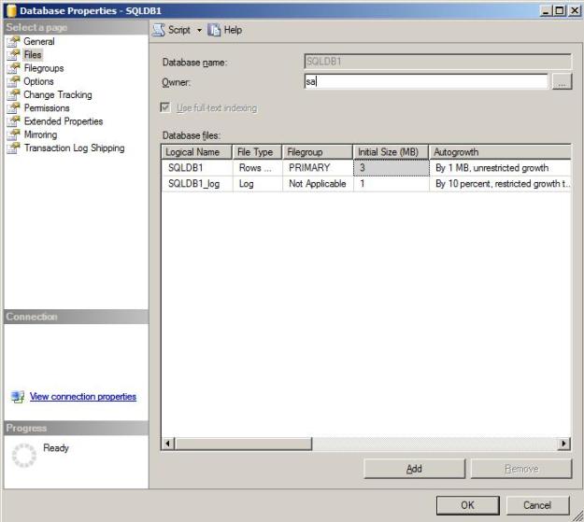Open the Permissions page
Image resolution: width=584 pixels, height=522 pixels.
[x=47, y=108]
